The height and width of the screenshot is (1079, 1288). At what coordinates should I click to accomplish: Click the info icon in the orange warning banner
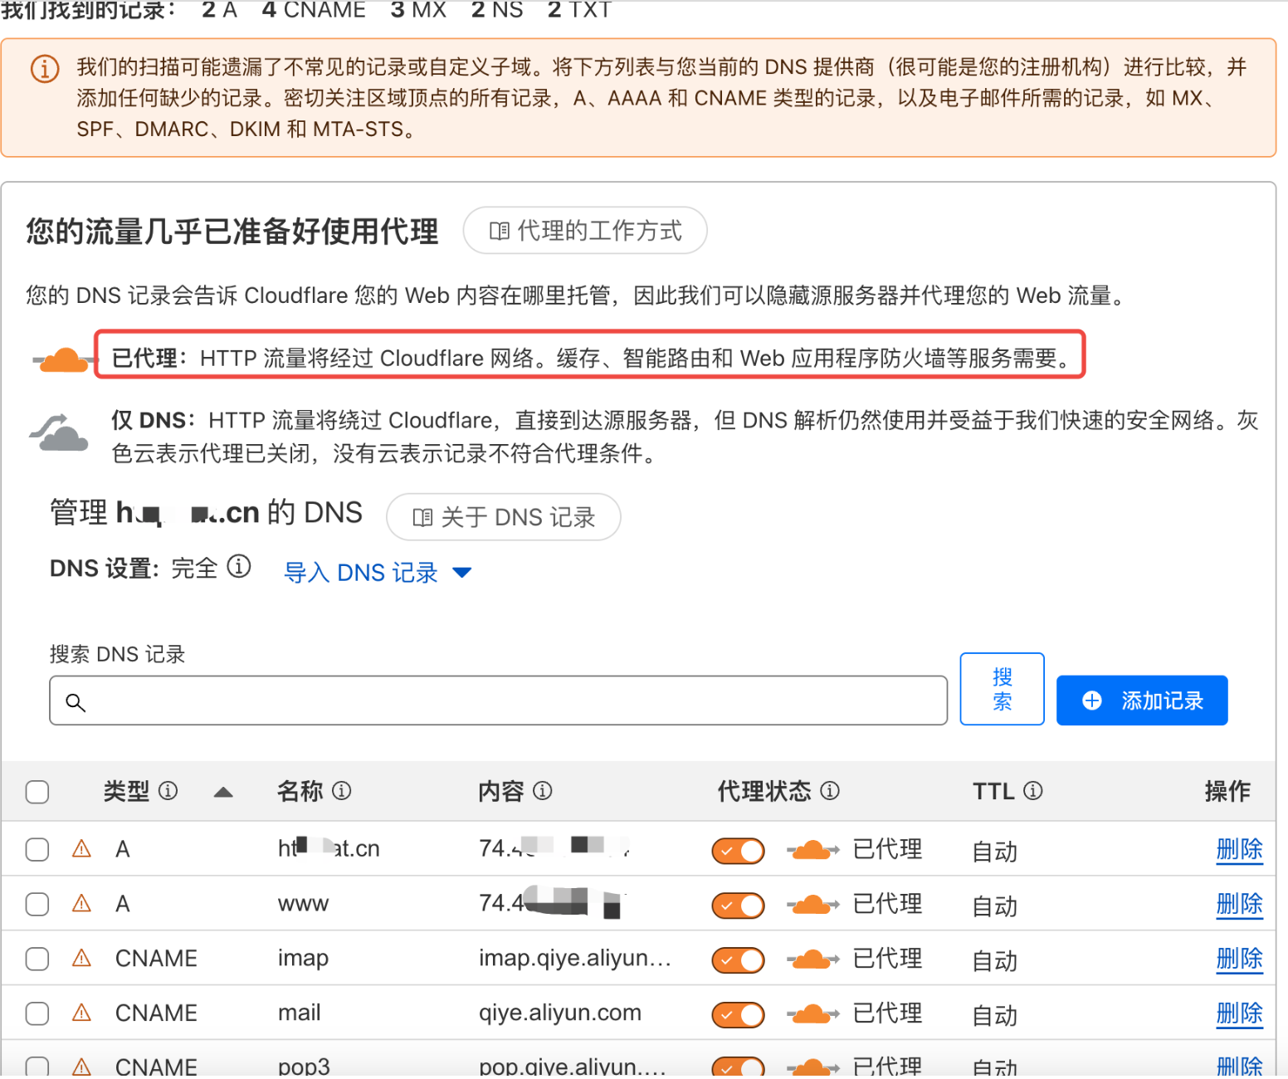tap(45, 68)
